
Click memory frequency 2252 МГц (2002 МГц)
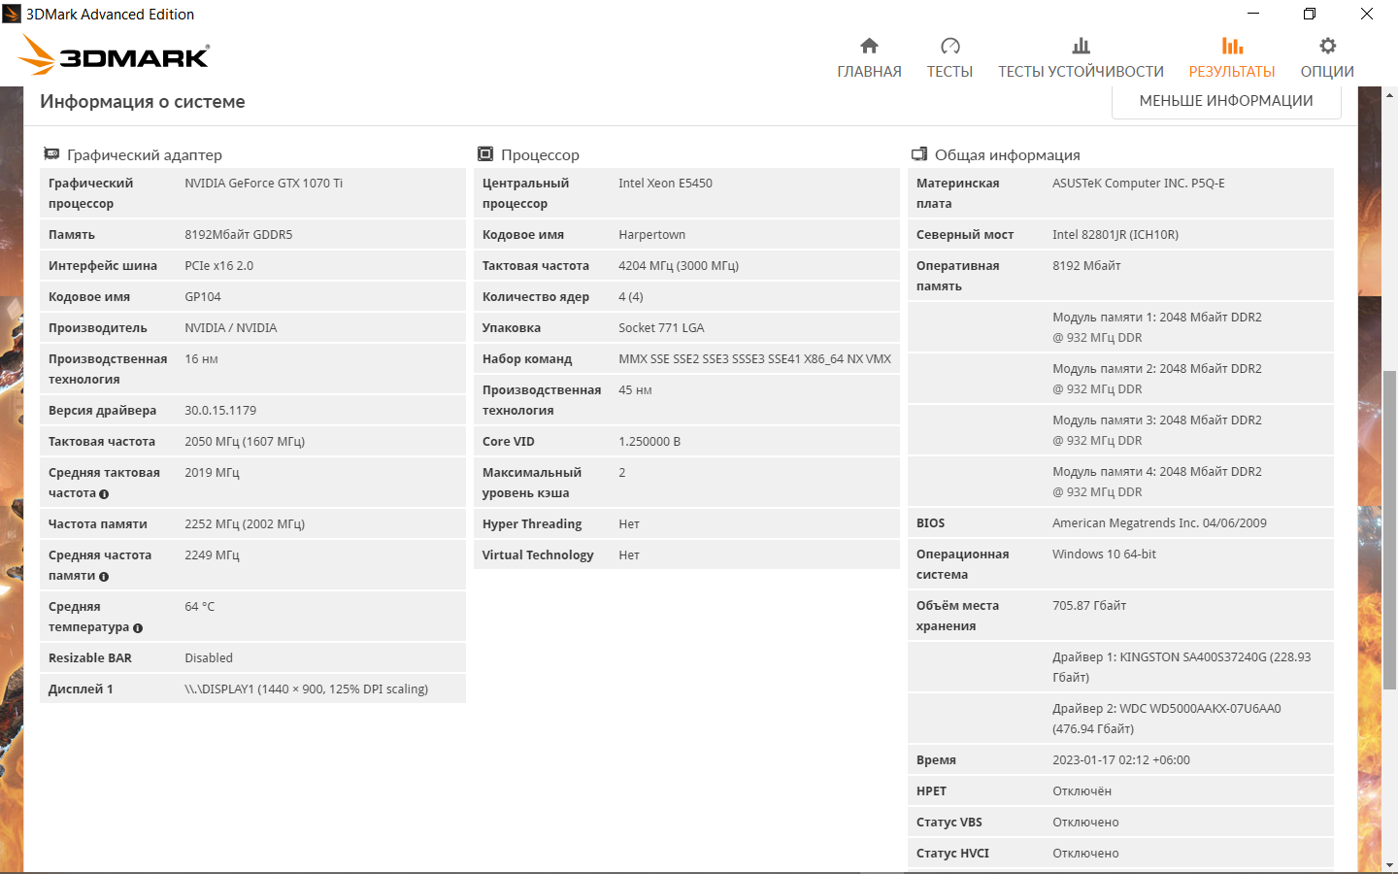tap(245, 524)
